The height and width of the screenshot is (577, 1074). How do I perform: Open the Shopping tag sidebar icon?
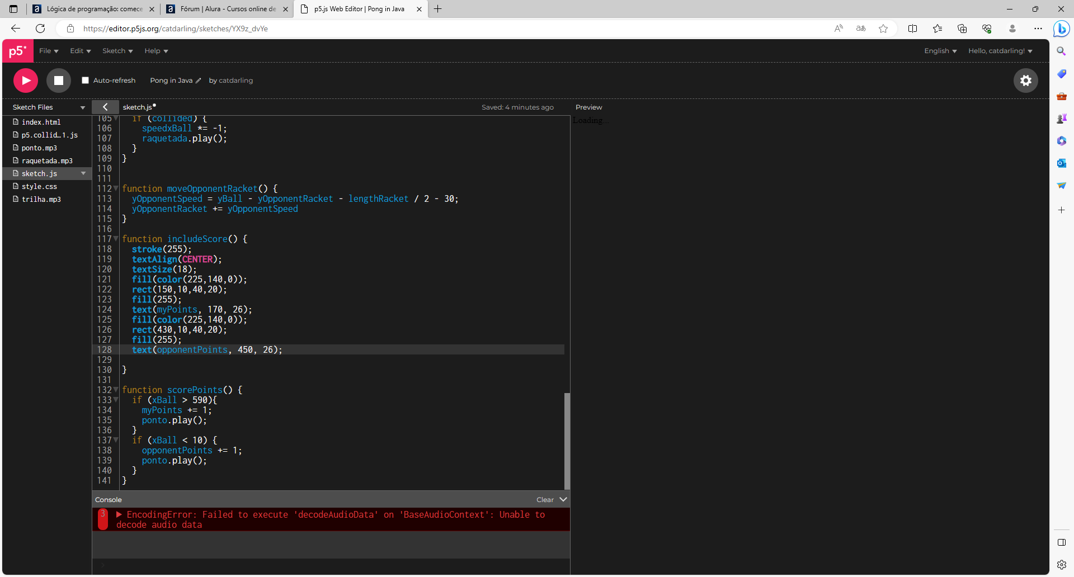point(1061,73)
